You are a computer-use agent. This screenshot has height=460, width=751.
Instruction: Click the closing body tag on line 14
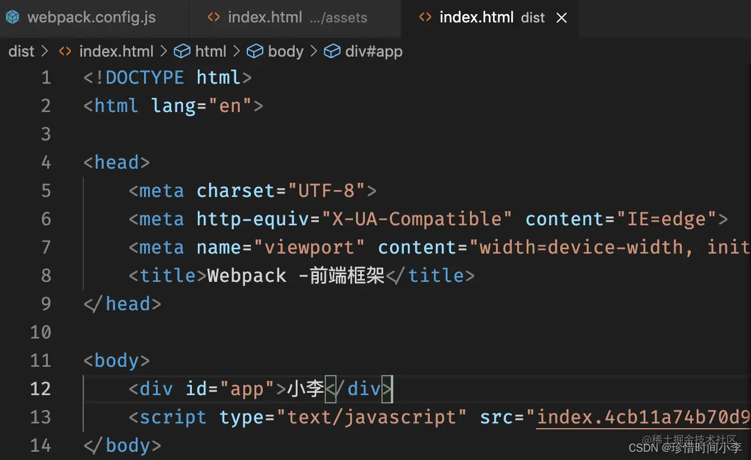pos(122,446)
